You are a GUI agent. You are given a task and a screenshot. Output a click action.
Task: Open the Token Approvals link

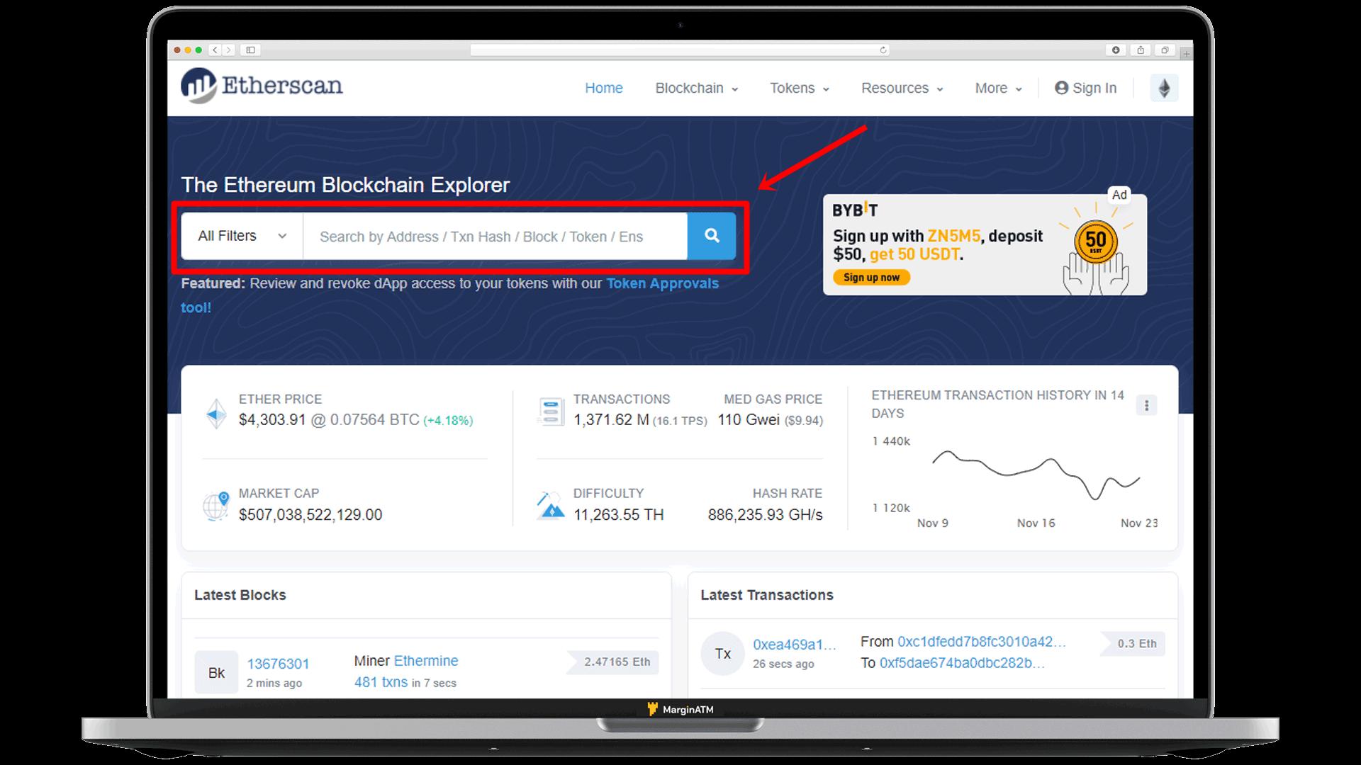pos(662,283)
